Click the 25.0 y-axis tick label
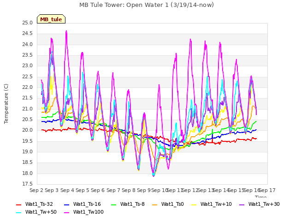Viewport: 295px width, 221px height. (27, 23)
